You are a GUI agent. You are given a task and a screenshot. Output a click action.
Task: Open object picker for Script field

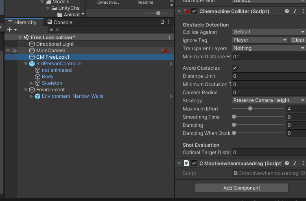point(302,173)
